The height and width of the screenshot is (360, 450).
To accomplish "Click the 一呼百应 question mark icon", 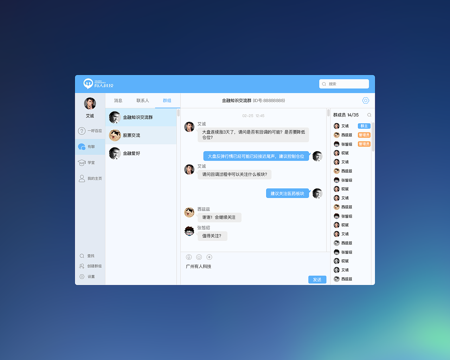I will pos(82,131).
